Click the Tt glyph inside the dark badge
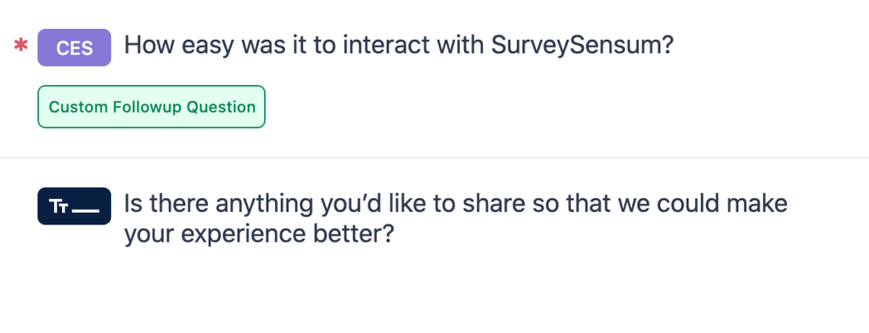Screen dimensions: 869x333 coord(59,207)
